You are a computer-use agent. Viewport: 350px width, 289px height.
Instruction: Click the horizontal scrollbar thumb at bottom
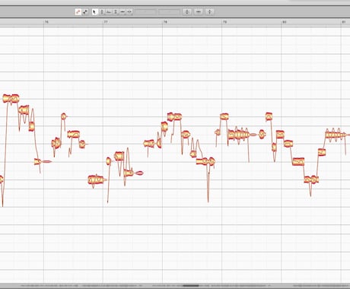pos(191,286)
